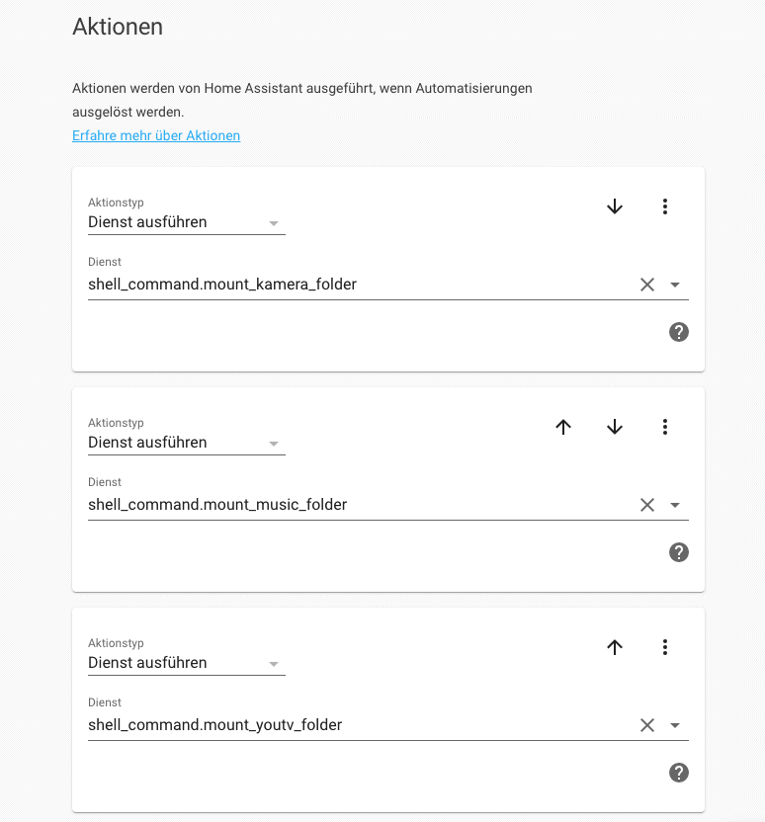Expand the Dienst dropdown of the first action
Image resolution: width=765 pixels, height=822 pixels.
(x=676, y=284)
